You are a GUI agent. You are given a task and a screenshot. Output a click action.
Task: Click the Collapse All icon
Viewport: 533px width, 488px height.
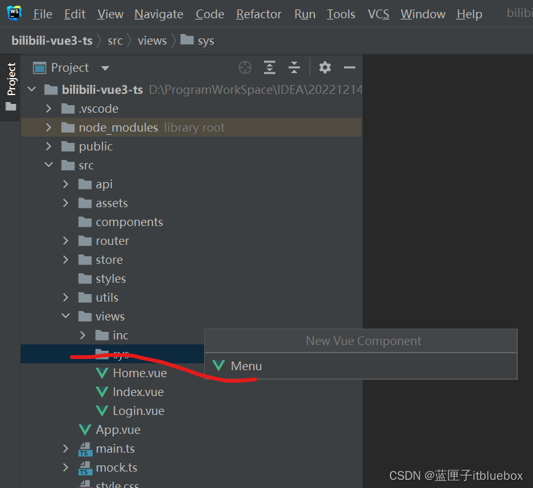294,67
